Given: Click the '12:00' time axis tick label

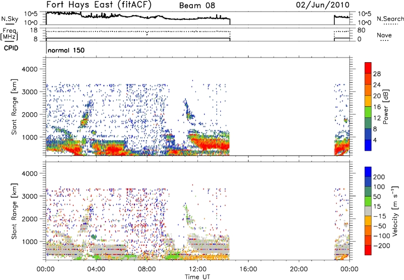Looking at the screenshot, I should (197, 269).
